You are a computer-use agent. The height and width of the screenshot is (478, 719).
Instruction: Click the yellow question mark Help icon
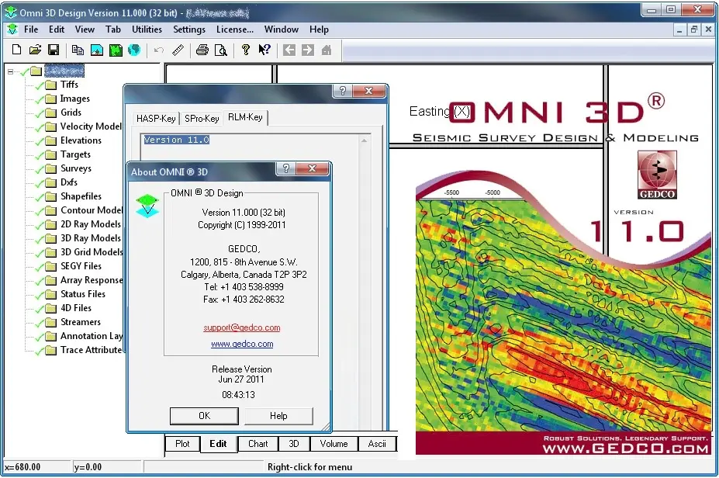coord(245,50)
